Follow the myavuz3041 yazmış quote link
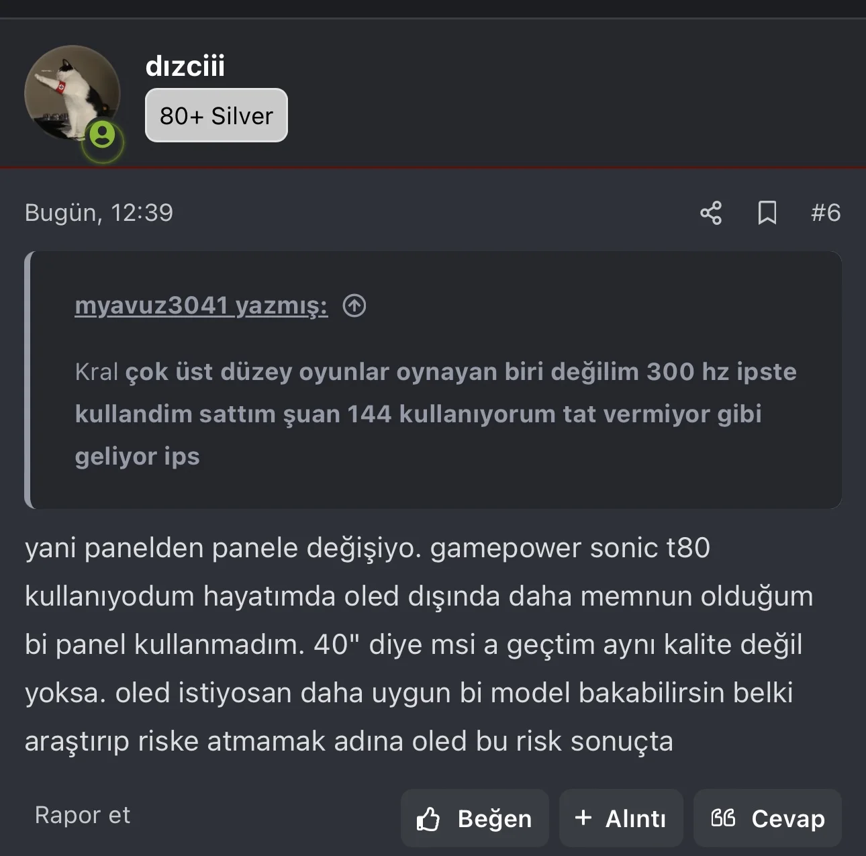866x856 pixels. [x=201, y=305]
